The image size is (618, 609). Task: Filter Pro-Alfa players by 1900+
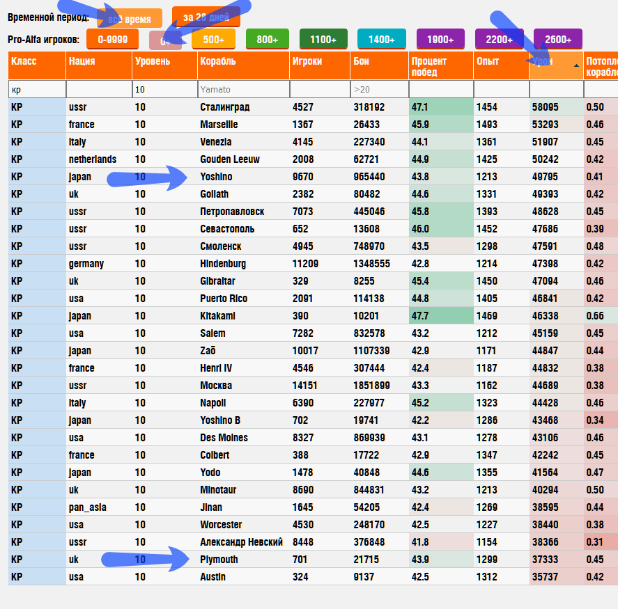(440, 40)
